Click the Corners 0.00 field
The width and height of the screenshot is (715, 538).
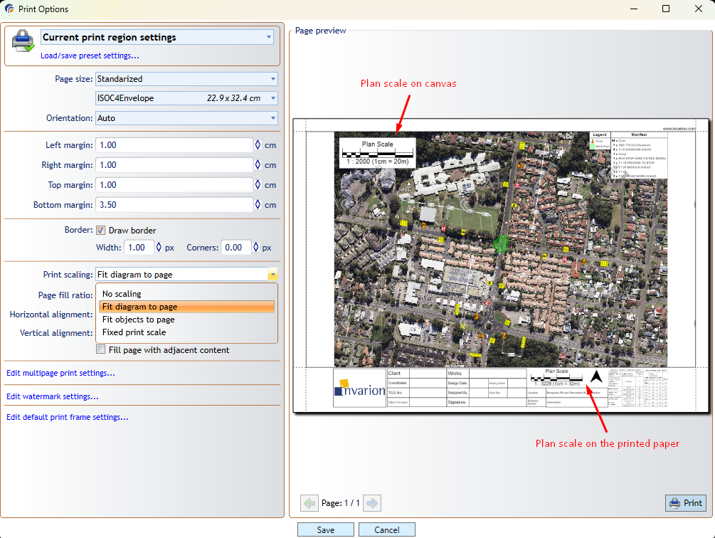[x=236, y=247]
